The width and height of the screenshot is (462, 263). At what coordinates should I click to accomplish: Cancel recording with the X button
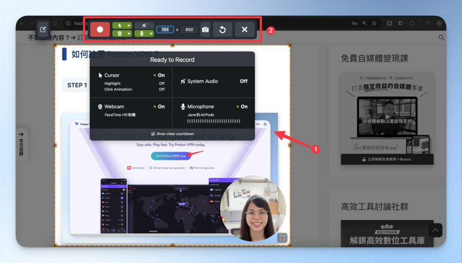tap(245, 29)
